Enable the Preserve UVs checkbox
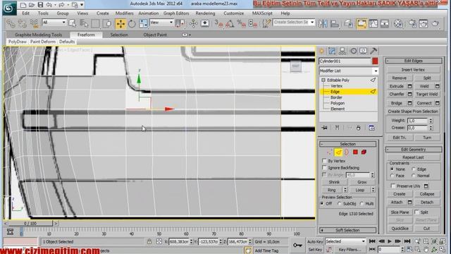This screenshot has height=254, width=451. (x=393, y=186)
